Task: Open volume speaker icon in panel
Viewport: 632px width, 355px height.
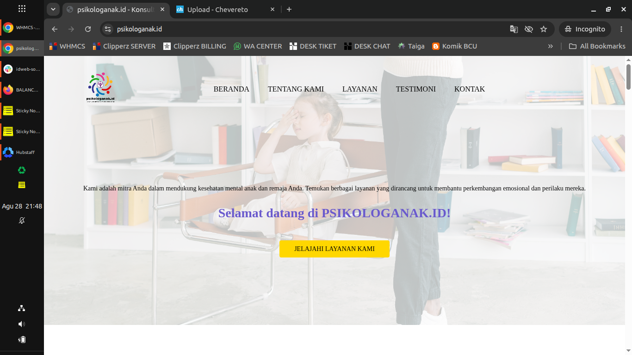Action: click(22, 324)
